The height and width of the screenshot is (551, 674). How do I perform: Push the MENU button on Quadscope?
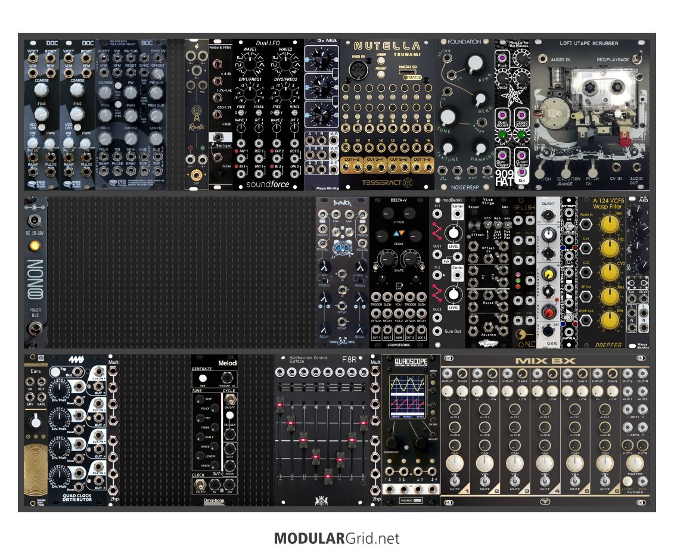point(433,376)
